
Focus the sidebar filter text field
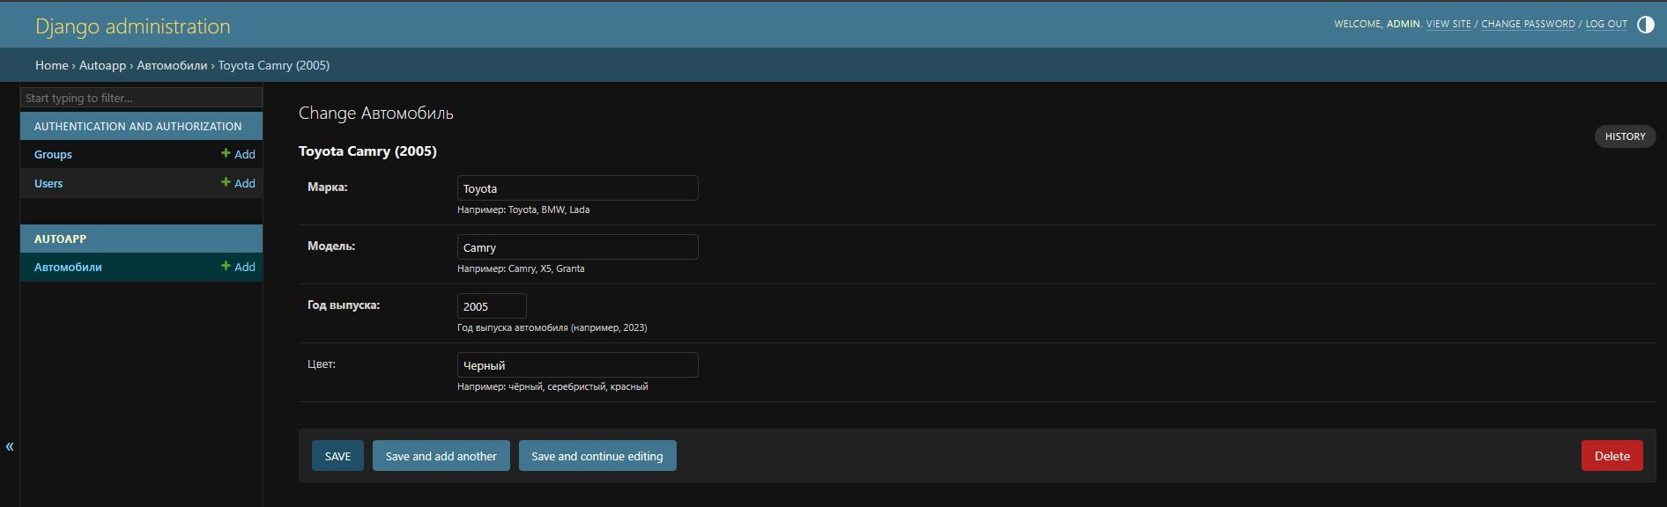[x=141, y=98]
